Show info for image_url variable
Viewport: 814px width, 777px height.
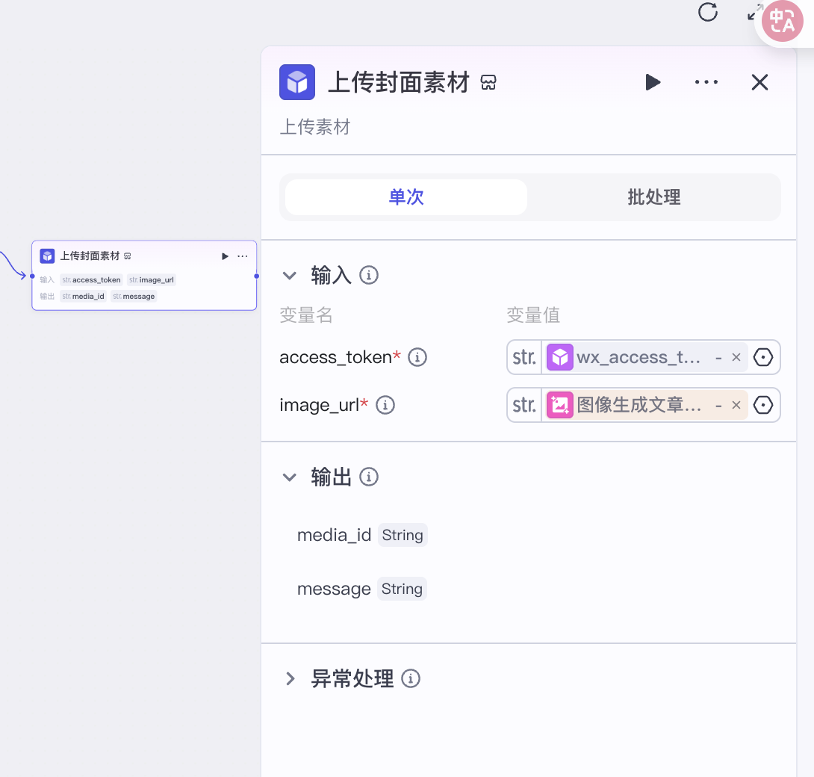click(x=385, y=405)
